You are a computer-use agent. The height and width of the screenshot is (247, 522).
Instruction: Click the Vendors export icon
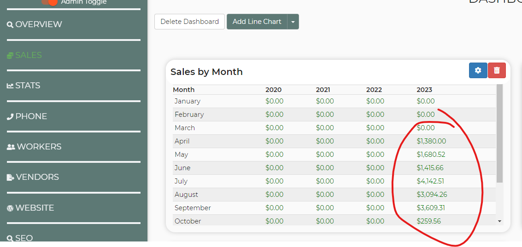[11, 177]
